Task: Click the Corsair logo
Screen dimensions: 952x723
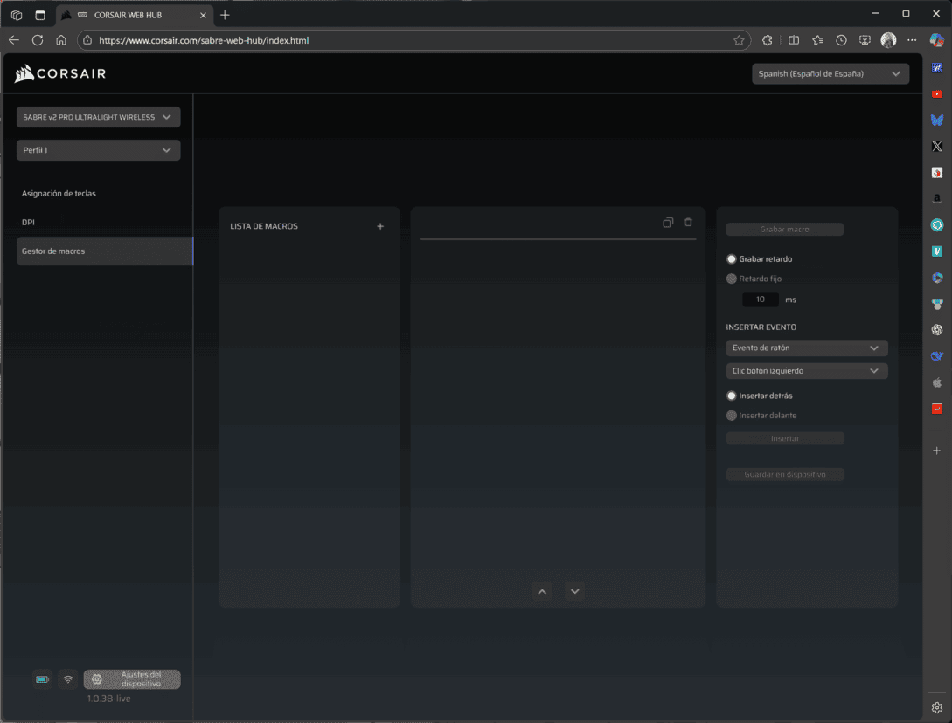Action: (60, 74)
